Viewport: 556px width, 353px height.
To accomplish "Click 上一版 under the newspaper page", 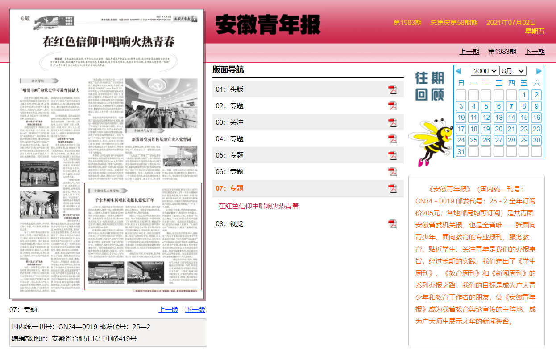I will tap(168, 310).
